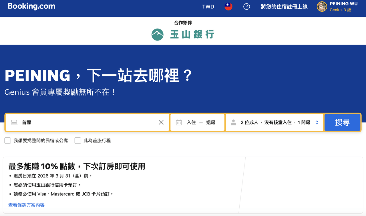Screen dimensions: 366x216
Task: Open the help question mark icon
Action: (246, 7)
